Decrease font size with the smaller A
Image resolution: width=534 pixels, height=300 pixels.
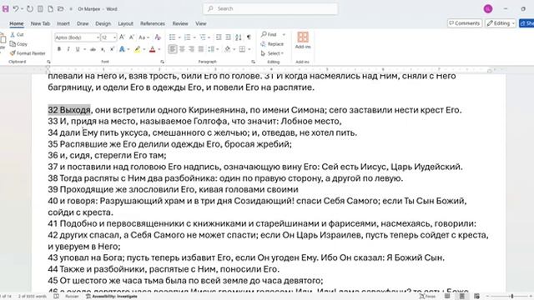coord(132,37)
